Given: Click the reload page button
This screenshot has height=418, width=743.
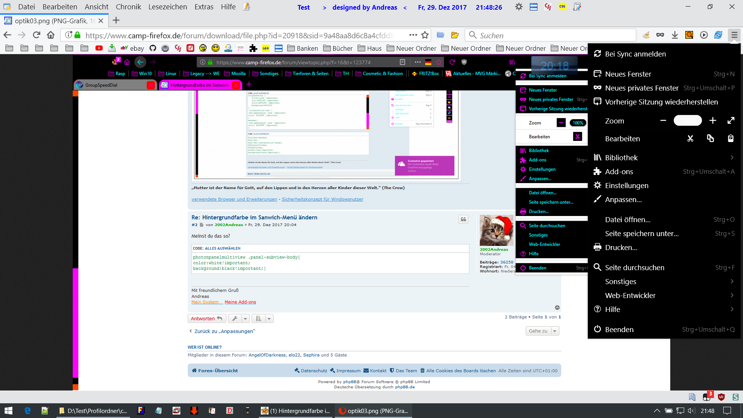Looking at the screenshot, I should click(36, 35).
